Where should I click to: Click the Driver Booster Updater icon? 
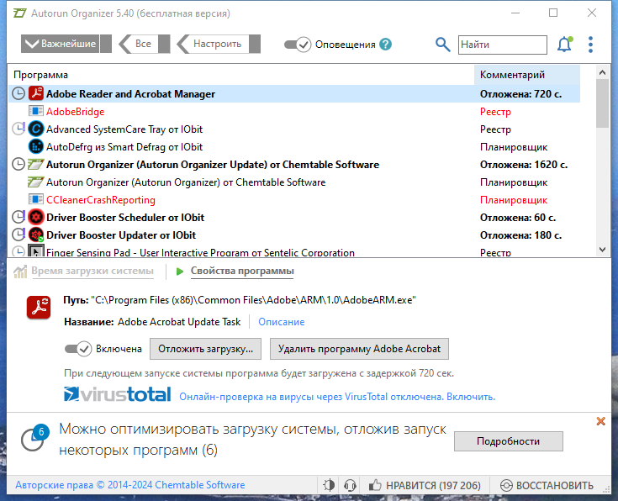pos(36,235)
